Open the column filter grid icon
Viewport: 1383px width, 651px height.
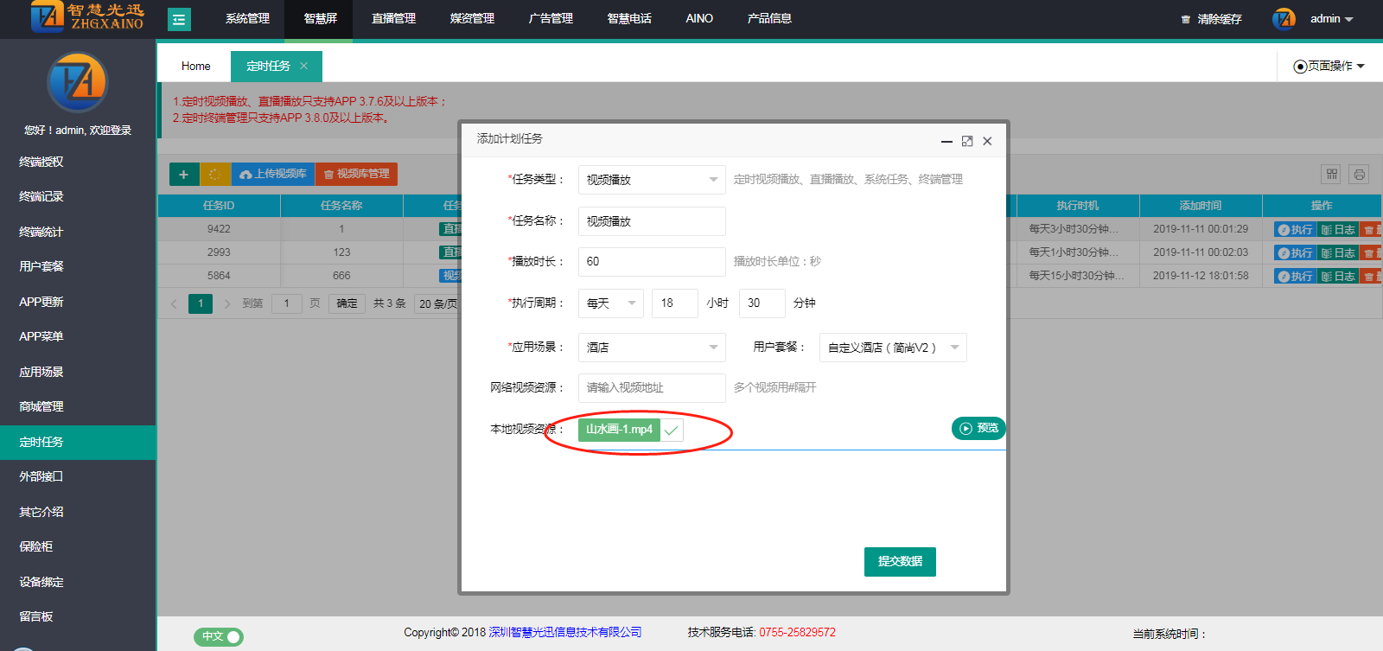[1331, 175]
